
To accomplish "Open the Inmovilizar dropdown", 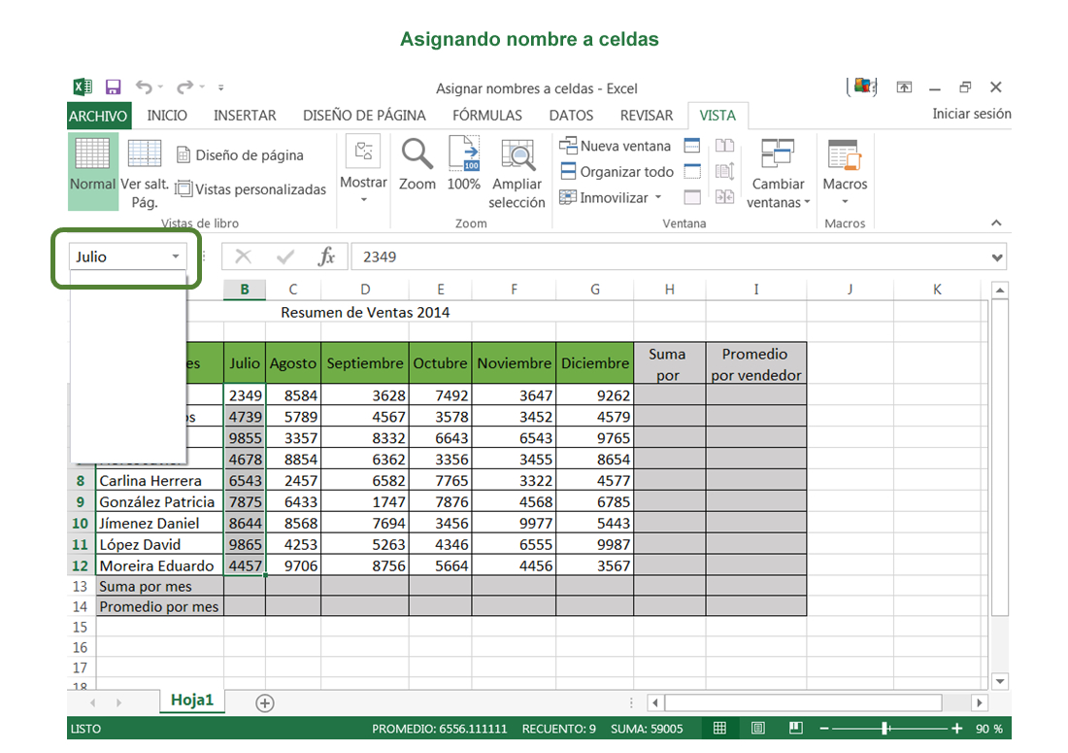I will 658,197.
